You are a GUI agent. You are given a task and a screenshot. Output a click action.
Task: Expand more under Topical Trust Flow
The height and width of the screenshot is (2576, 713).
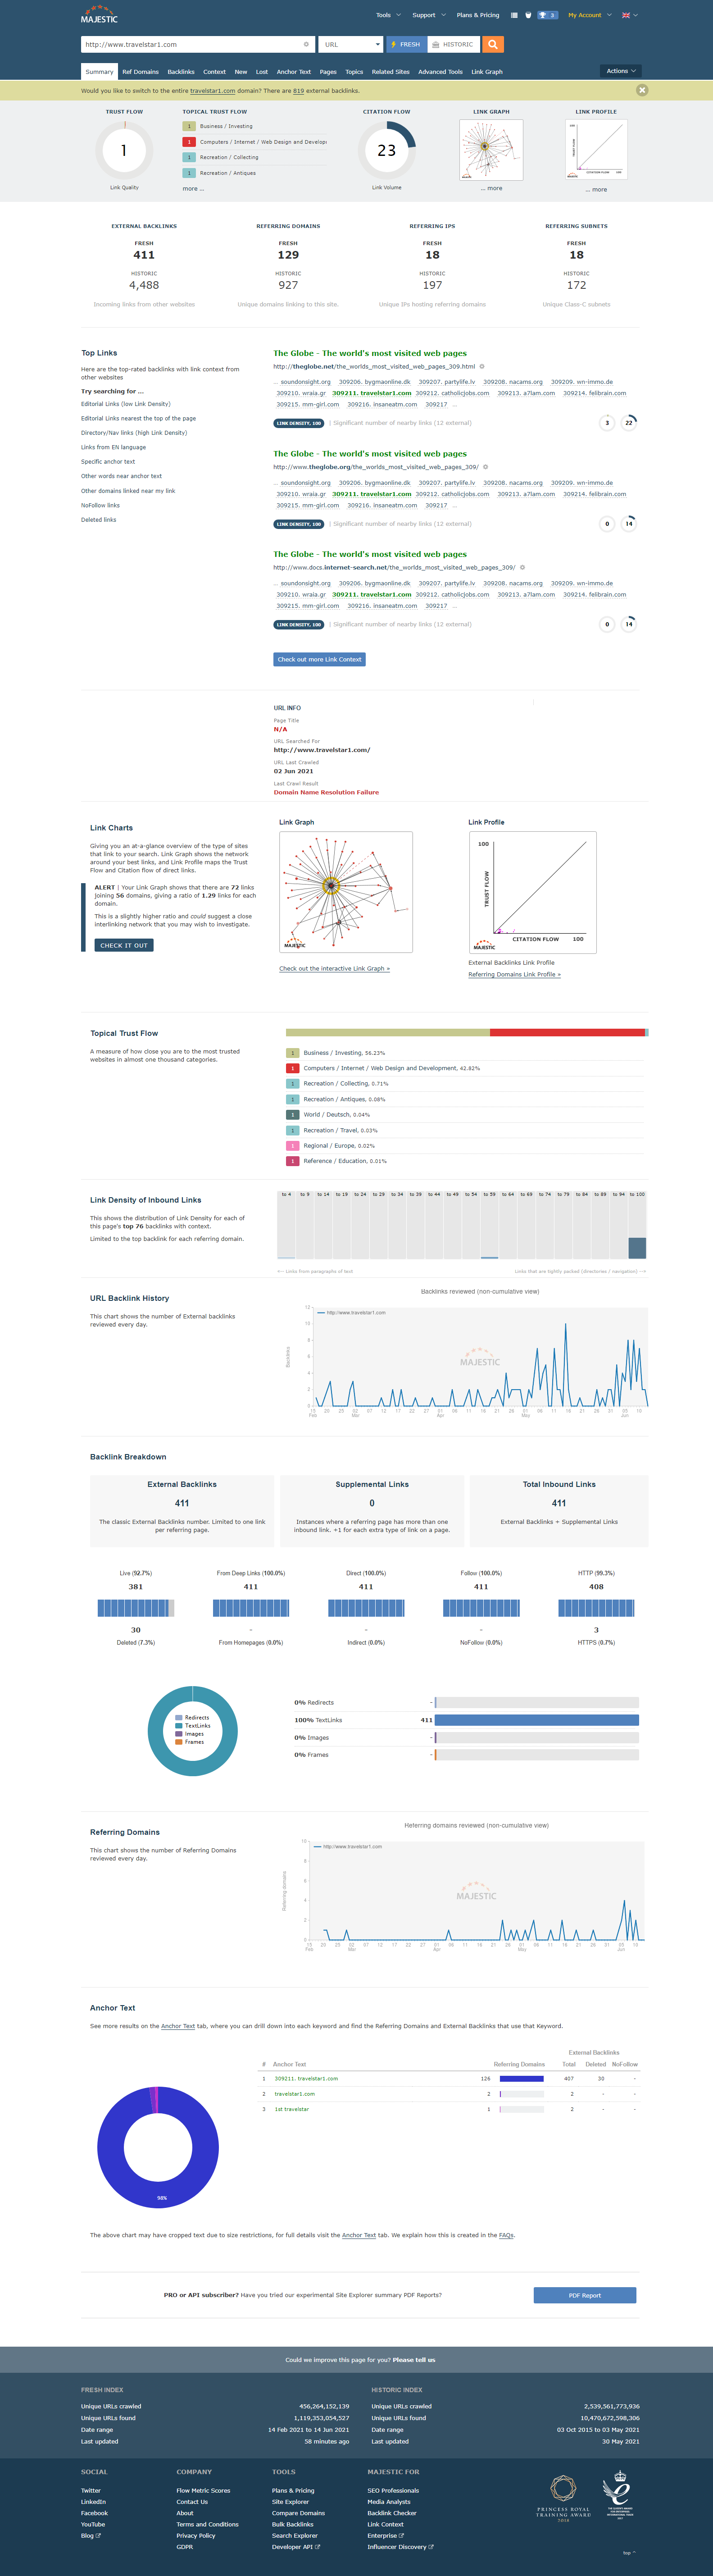pos(193,188)
